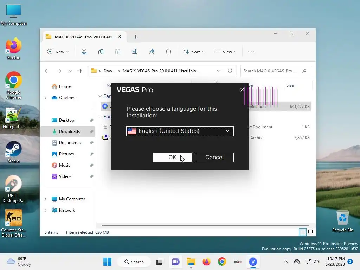Switch to large thumbnails view icon
The height and width of the screenshot is (270, 360).
click(310, 232)
